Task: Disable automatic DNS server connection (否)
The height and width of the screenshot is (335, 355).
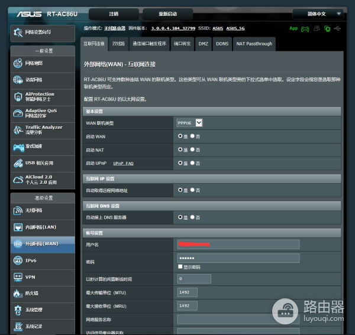Action: (x=192, y=217)
